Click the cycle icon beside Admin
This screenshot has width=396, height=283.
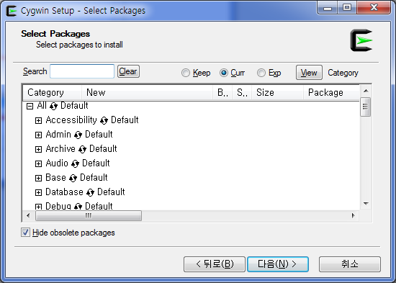78,135
